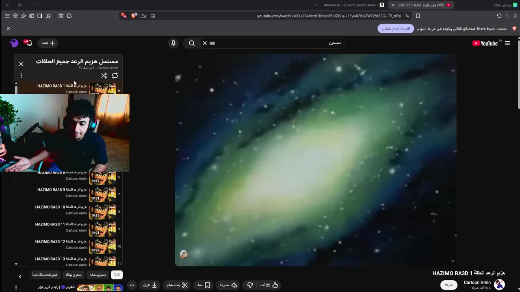Viewport: 520px width, 292px height.
Task: Open the YouTube guide hamburger menu
Action: coord(507,43)
